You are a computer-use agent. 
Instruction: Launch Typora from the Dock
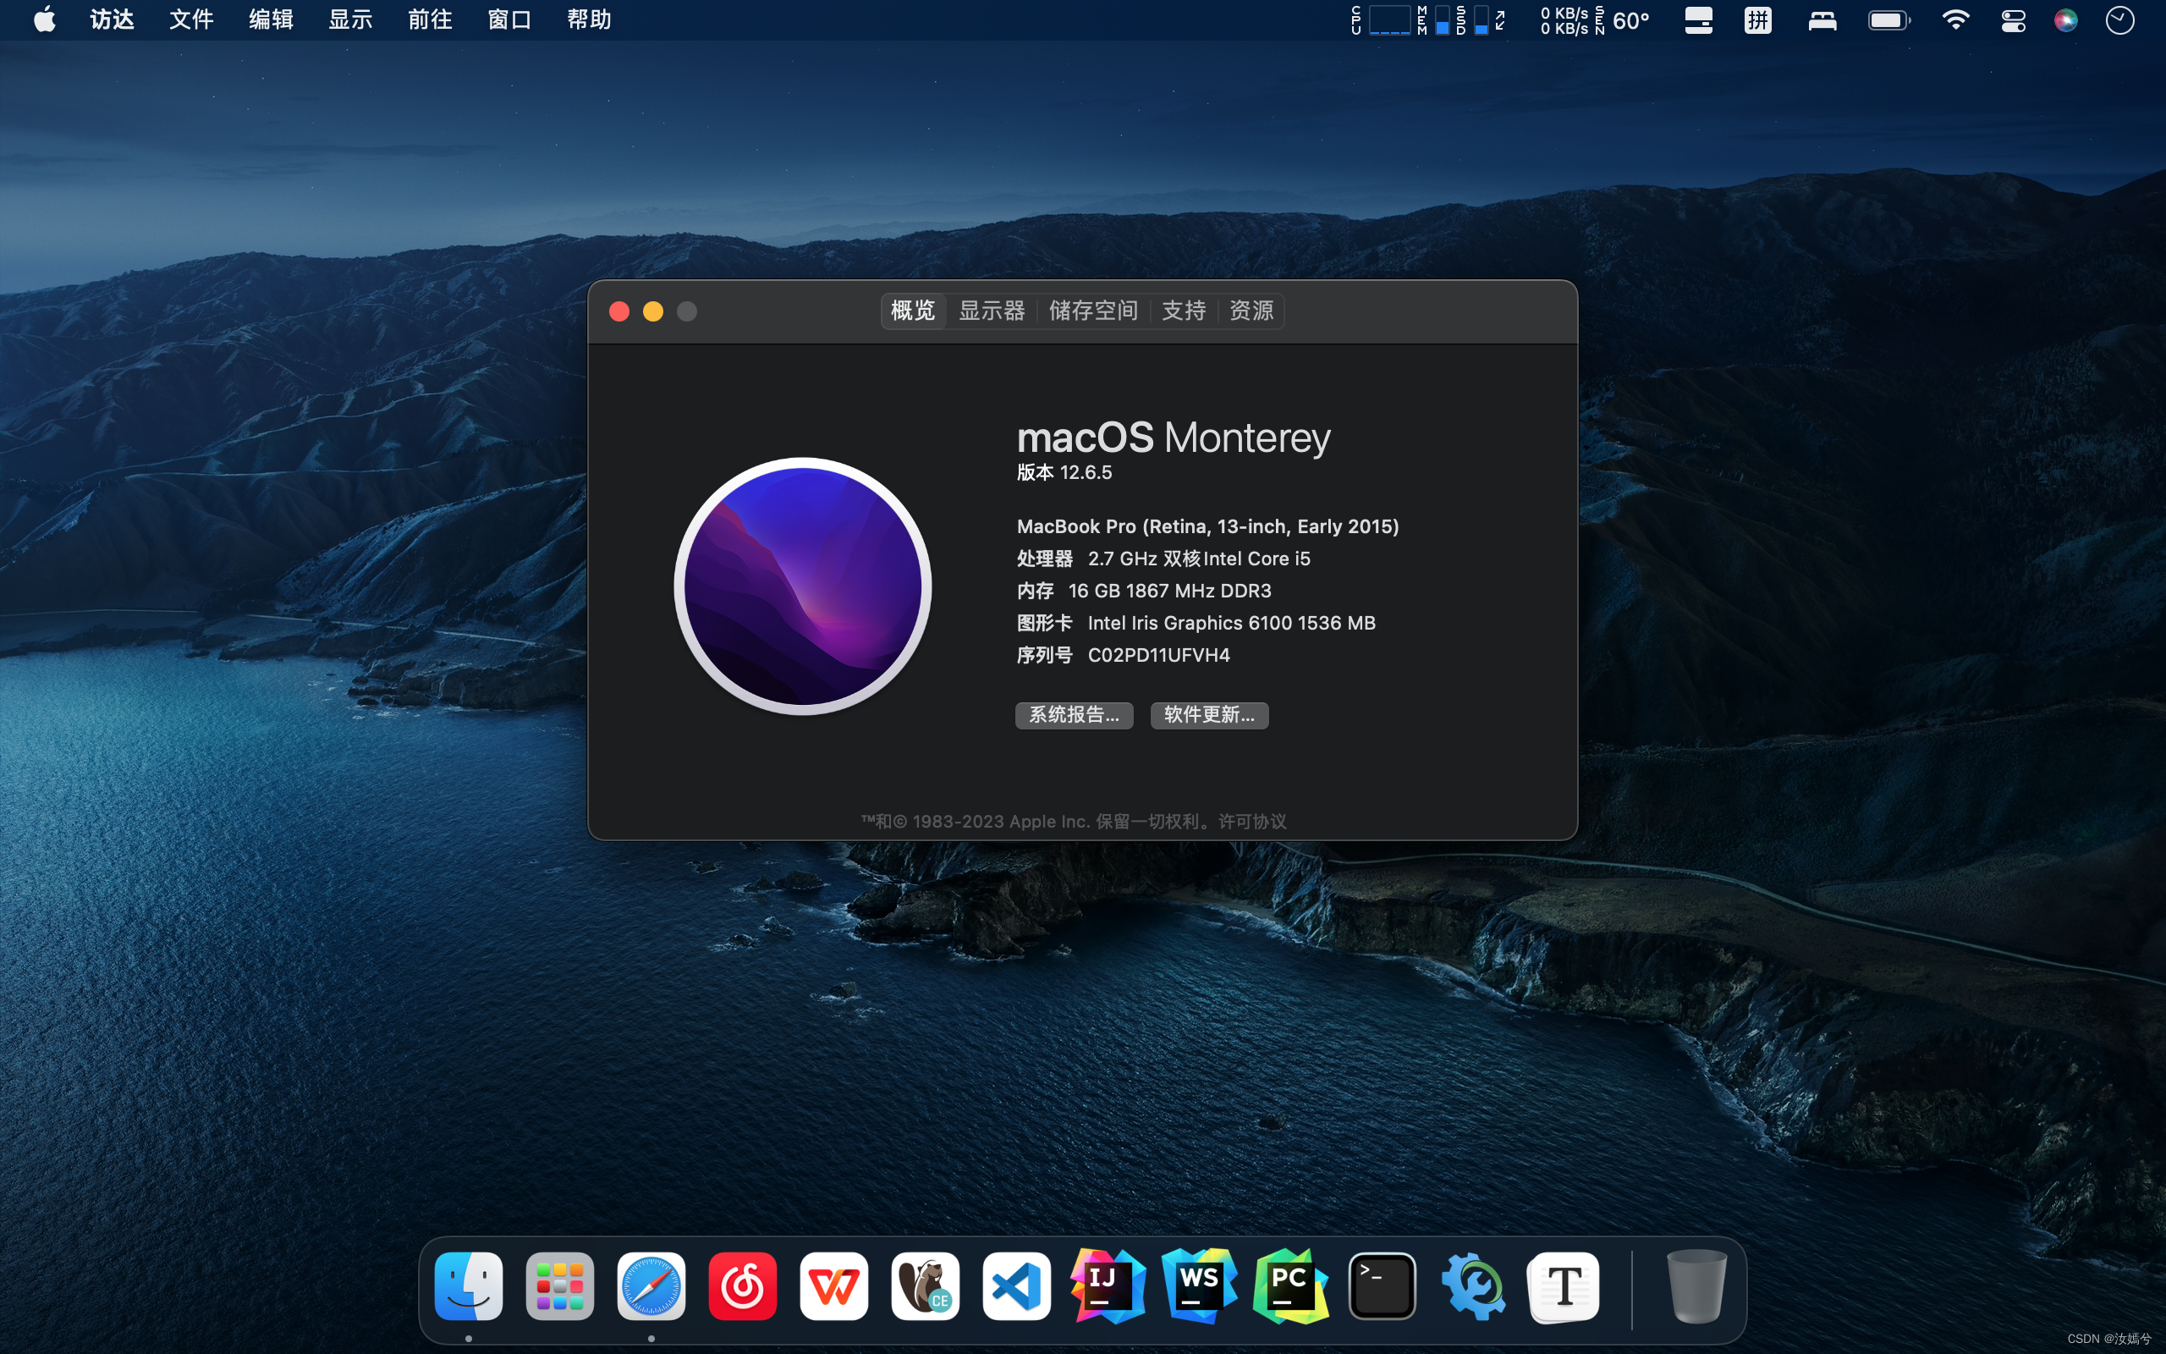1564,1286
